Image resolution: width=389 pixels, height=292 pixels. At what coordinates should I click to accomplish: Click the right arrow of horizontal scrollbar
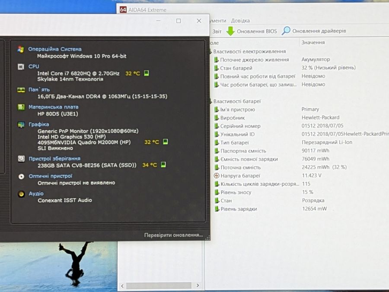tap(198, 285)
